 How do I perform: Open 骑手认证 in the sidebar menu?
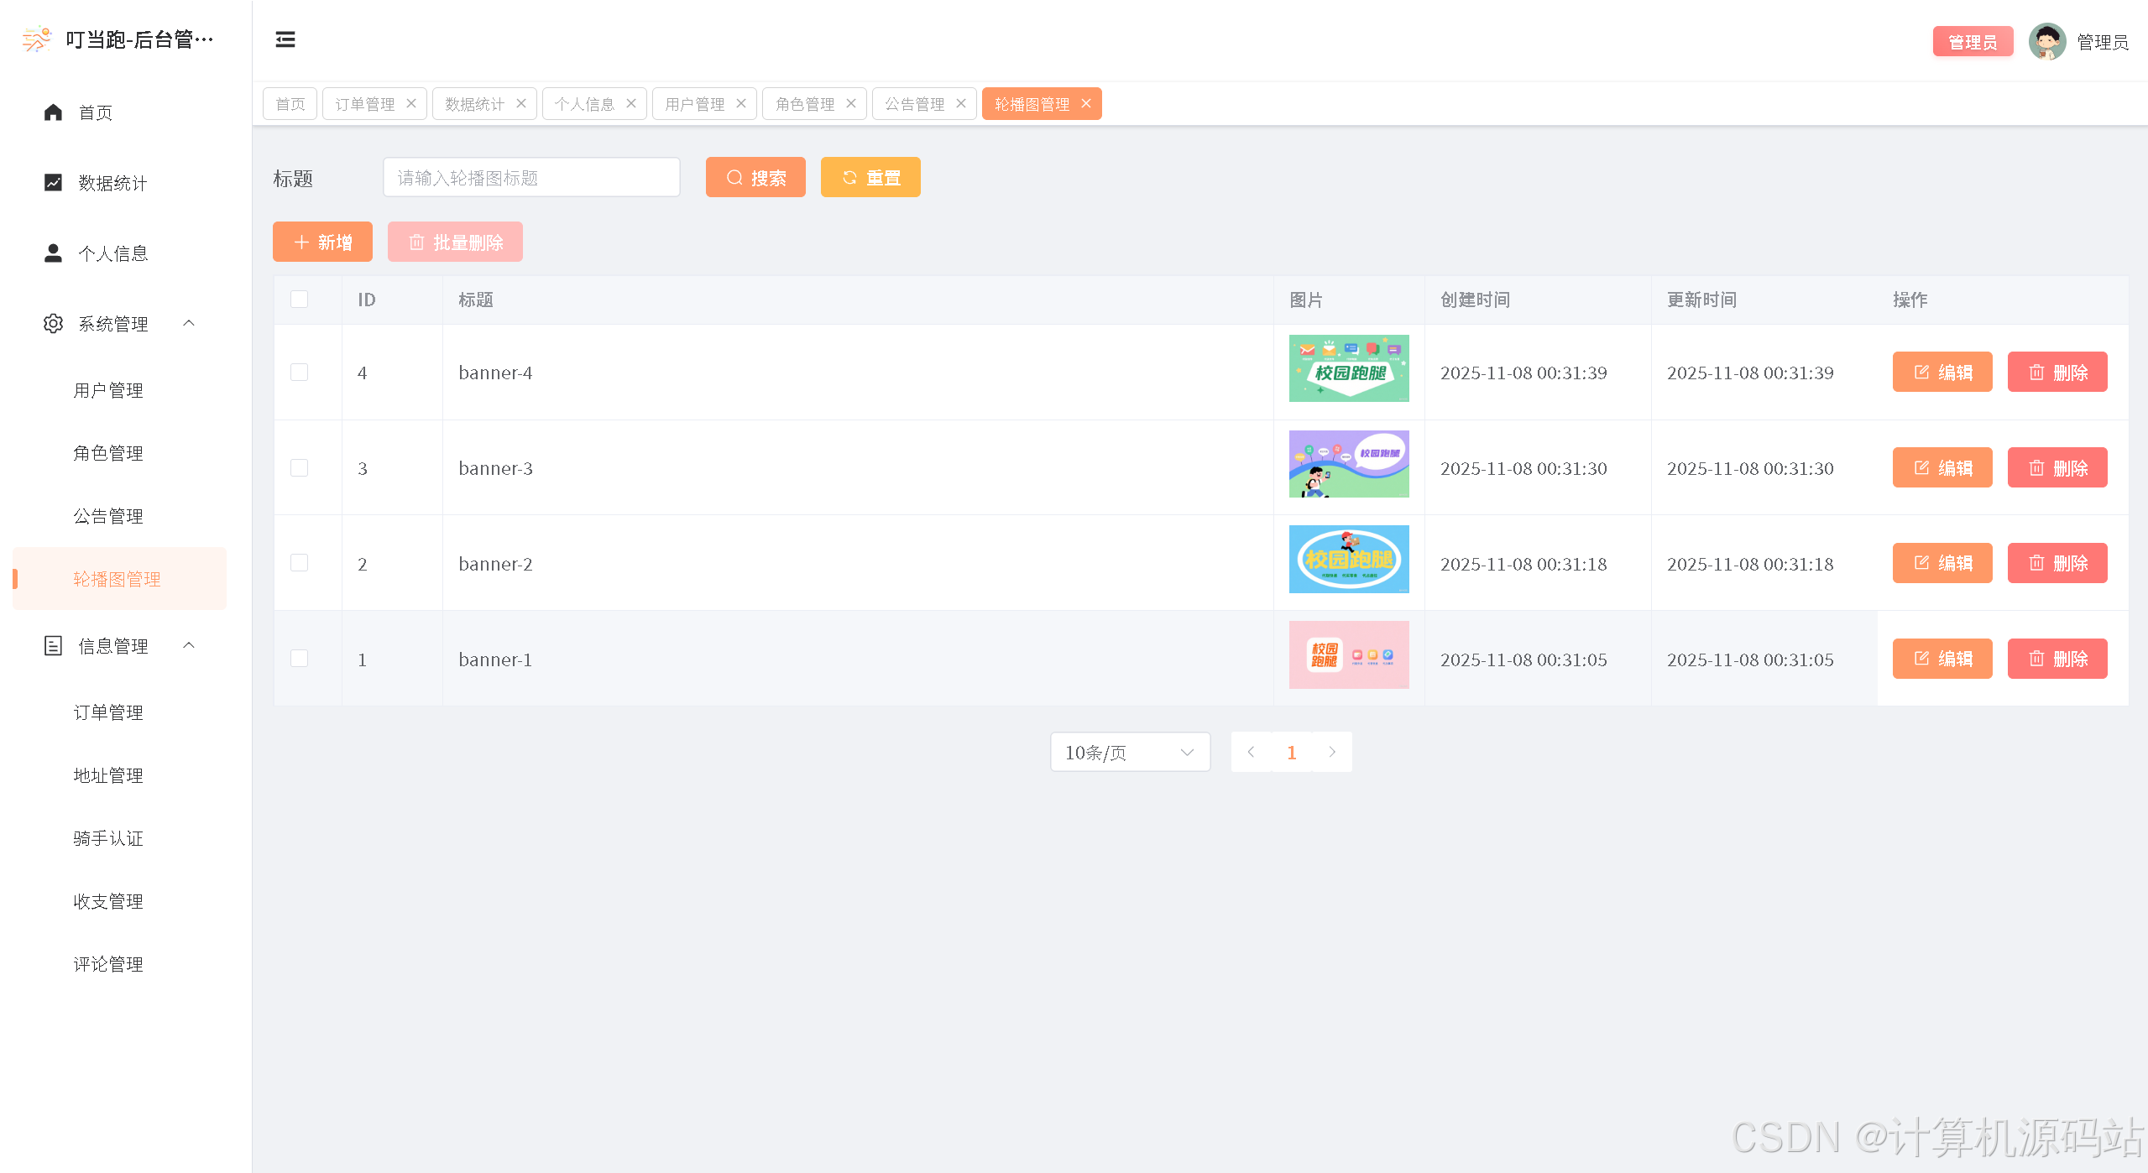[108, 838]
